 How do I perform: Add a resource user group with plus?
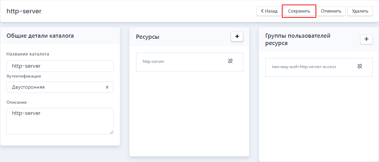(x=366, y=39)
